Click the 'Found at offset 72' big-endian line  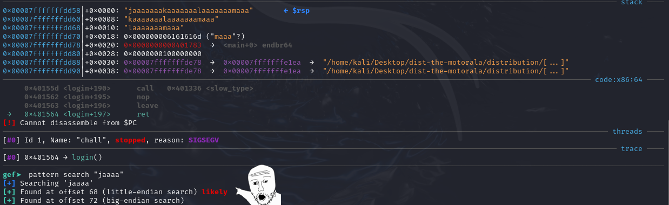[93, 201]
